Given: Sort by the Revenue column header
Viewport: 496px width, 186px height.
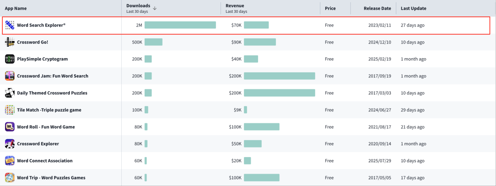Looking at the screenshot, I should click(235, 6).
